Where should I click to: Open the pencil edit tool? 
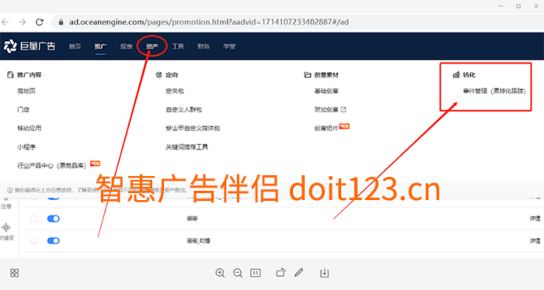click(298, 273)
